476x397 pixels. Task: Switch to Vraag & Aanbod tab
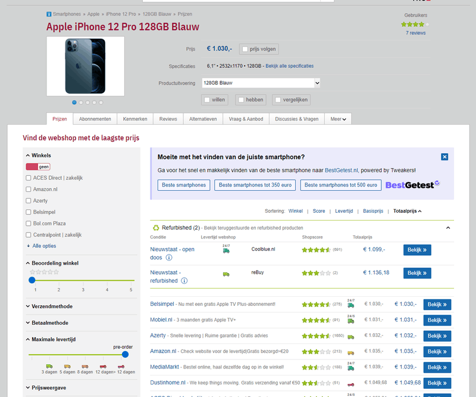(246, 119)
